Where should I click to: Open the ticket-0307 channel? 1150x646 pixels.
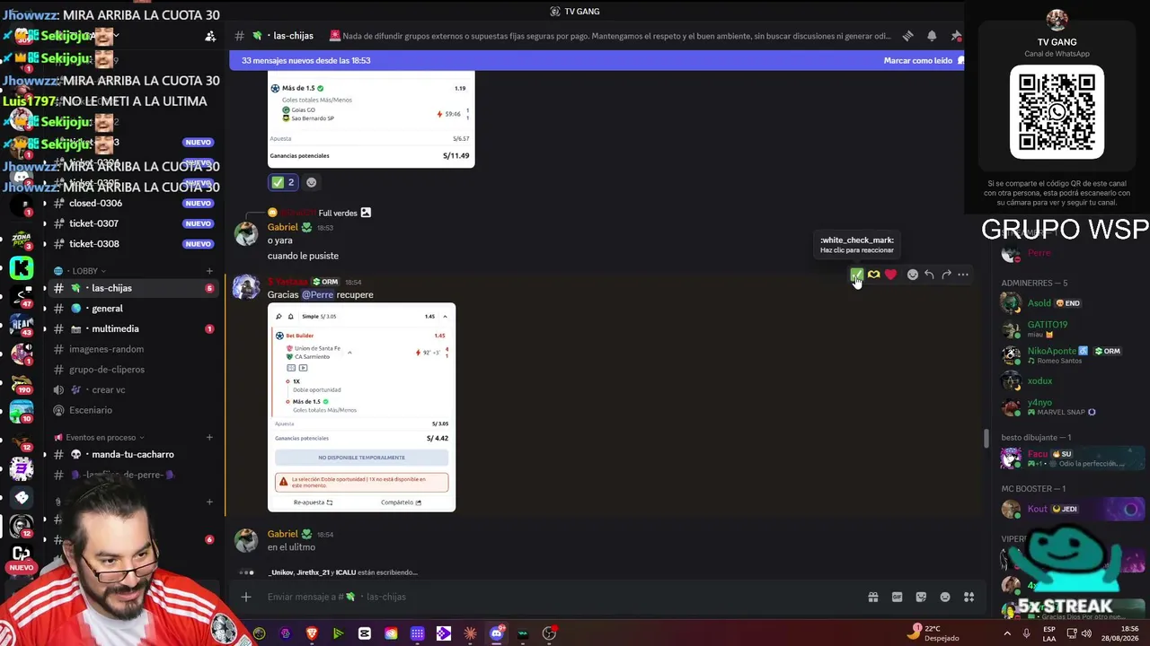point(135,223)
